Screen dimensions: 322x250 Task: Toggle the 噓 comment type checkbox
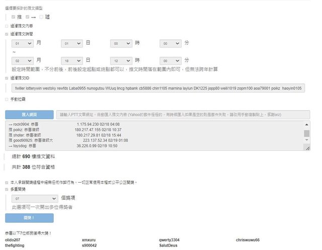[x=42, y=17]
